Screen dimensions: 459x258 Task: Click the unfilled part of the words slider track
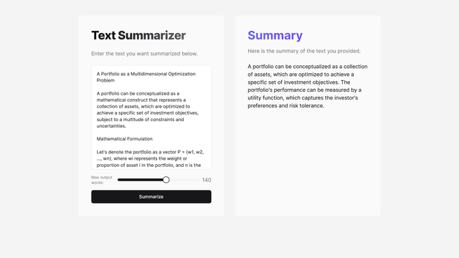pos(184,180)
